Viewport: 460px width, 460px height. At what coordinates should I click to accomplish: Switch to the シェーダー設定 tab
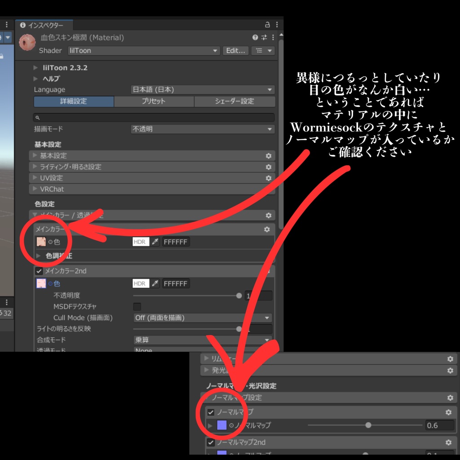234,102
